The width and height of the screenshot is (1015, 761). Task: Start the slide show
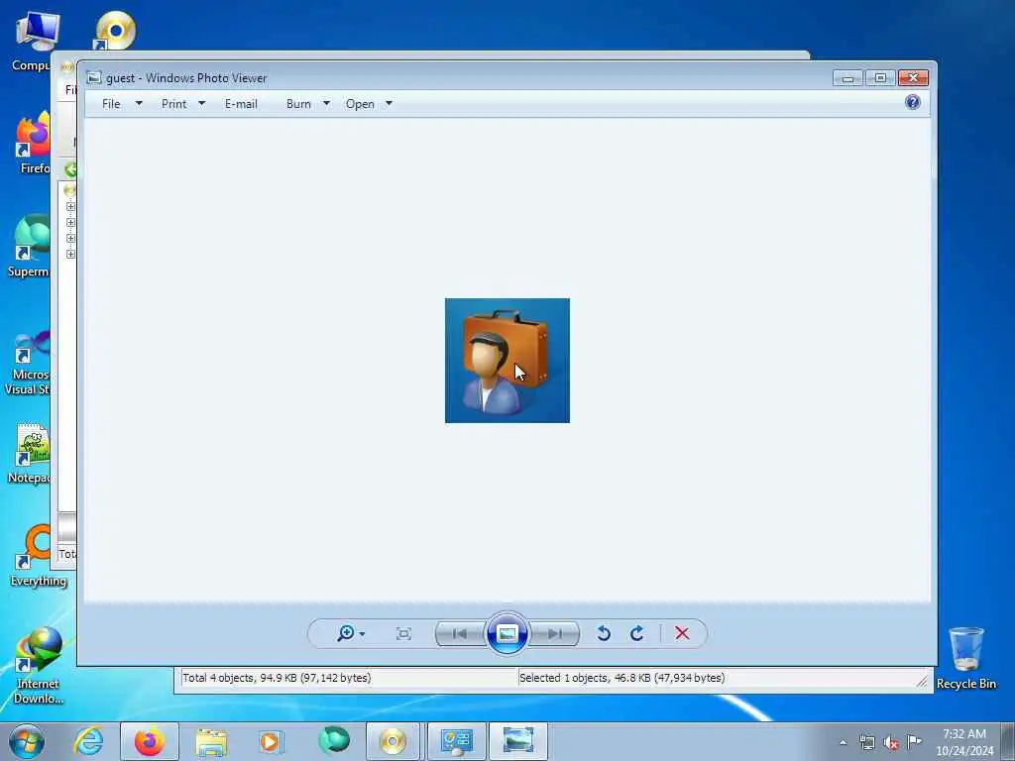[x=507, y=633]
